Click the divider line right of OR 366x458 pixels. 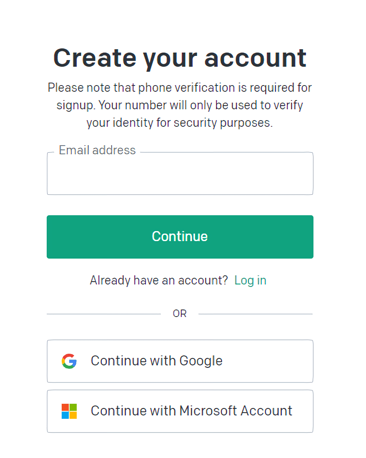coord(255,314)
